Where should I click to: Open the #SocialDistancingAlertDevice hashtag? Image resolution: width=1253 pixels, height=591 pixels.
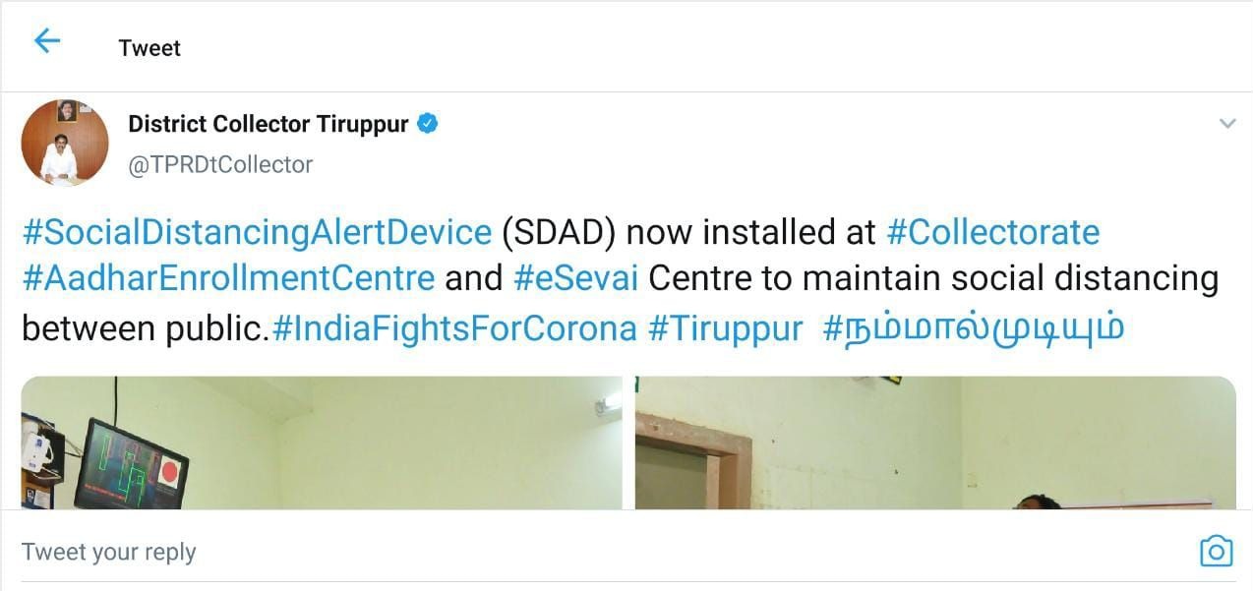tap(257, 233)
